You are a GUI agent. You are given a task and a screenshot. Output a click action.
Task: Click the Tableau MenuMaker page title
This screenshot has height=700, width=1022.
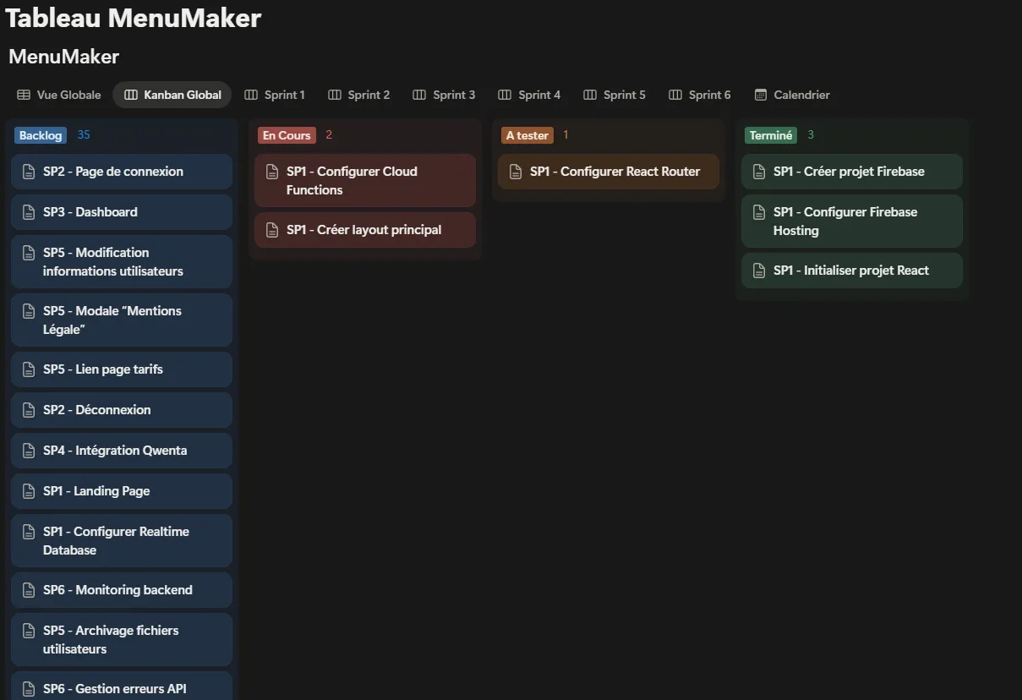tap(134, 18)
